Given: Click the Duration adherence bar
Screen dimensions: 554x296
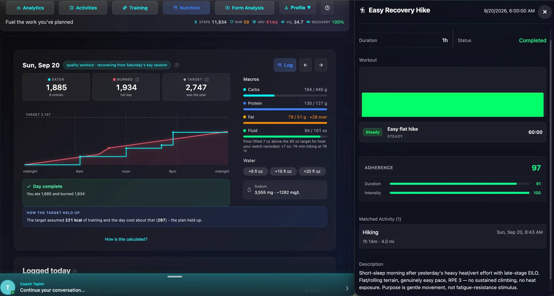Looking at the screenshot, I should [x=459, y=184].
